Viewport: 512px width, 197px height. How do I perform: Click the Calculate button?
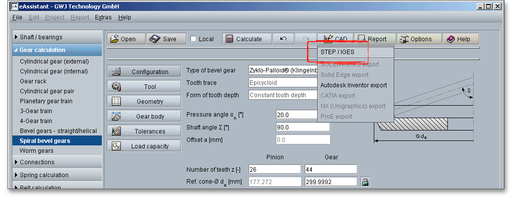pyautogui.click(x=247, y=39)
